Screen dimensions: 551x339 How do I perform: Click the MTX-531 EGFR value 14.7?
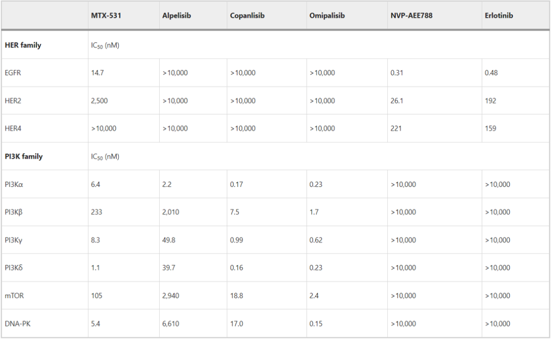click(97, 73)
